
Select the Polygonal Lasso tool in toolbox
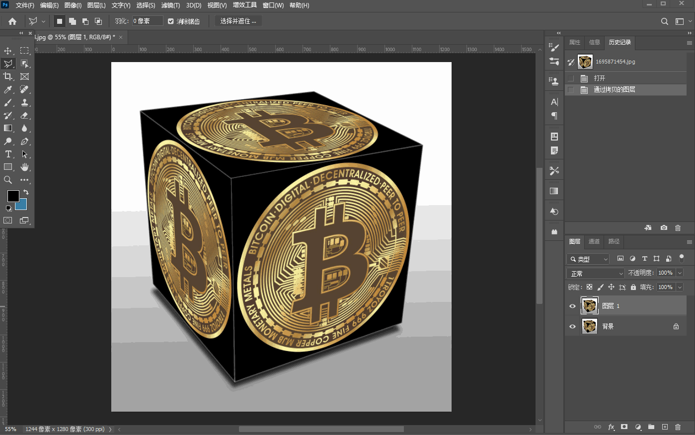8,64
